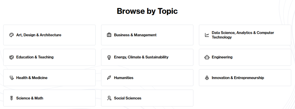Click the feather icon next to Humanities

coord(109,78)
